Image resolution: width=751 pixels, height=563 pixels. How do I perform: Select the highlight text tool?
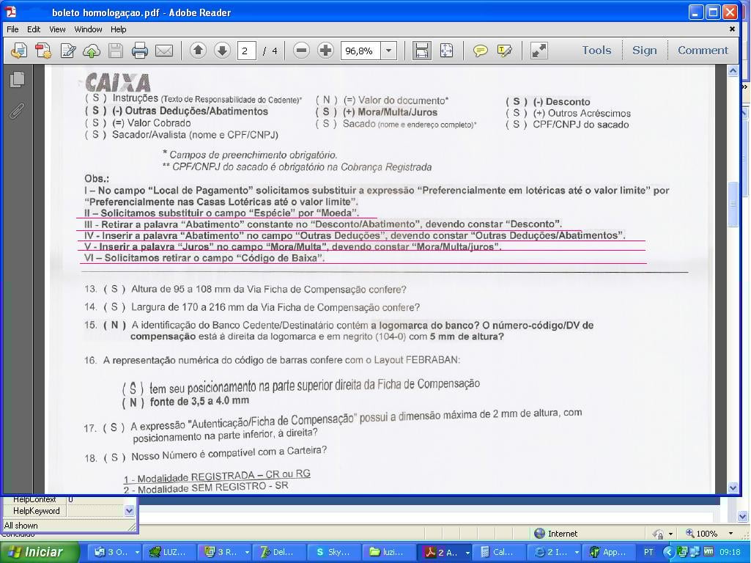[504, 51]
